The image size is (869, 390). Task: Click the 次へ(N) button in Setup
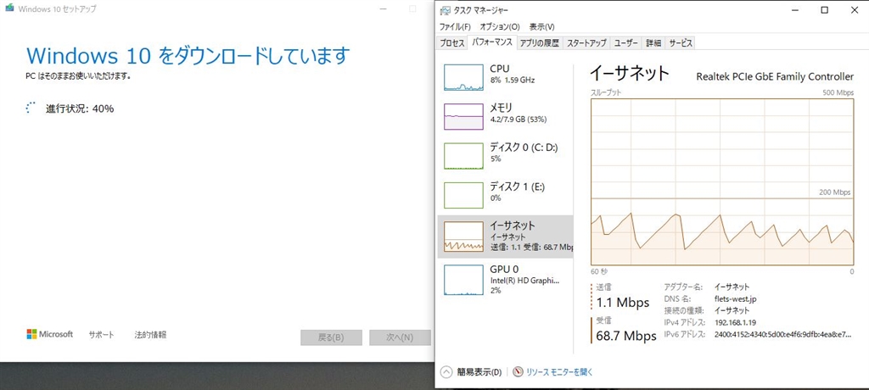[x=401, y=337]
